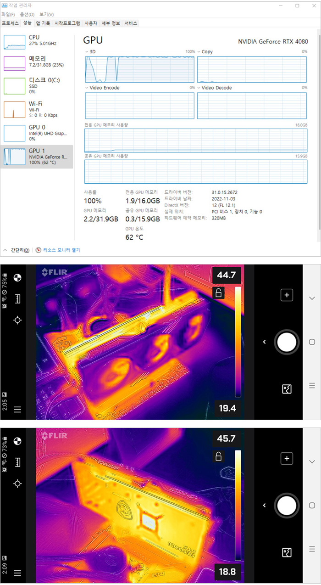321x585 pixels.
Task: Tap temperature scale icon in 44.7 FLIR screen
Action: (x=17, y=298)
